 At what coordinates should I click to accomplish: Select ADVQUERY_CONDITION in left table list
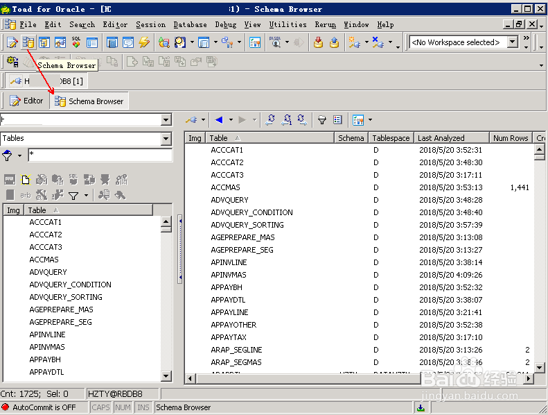tap(70, 285)
